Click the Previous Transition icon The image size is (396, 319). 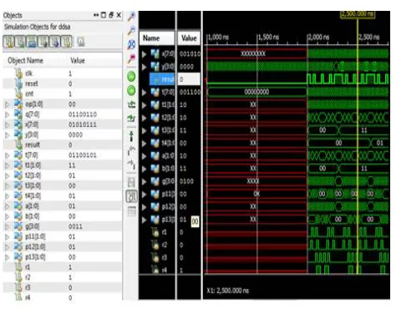coord(131,104)
